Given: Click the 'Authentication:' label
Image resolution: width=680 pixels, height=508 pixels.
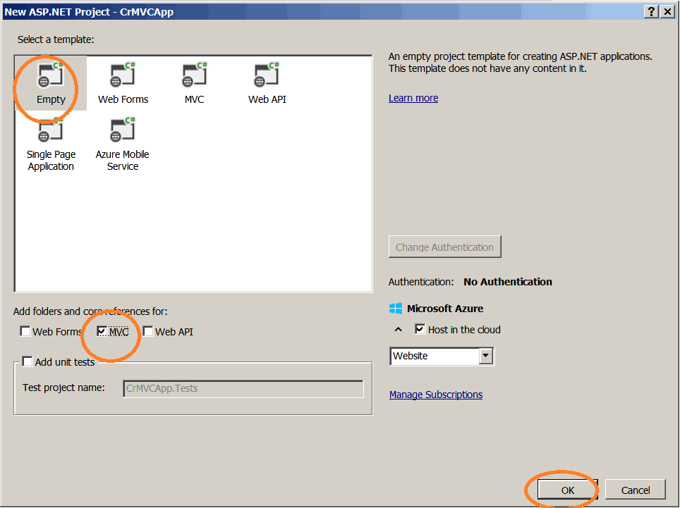Looking at the screenshot, I should (x=421, y=282).
